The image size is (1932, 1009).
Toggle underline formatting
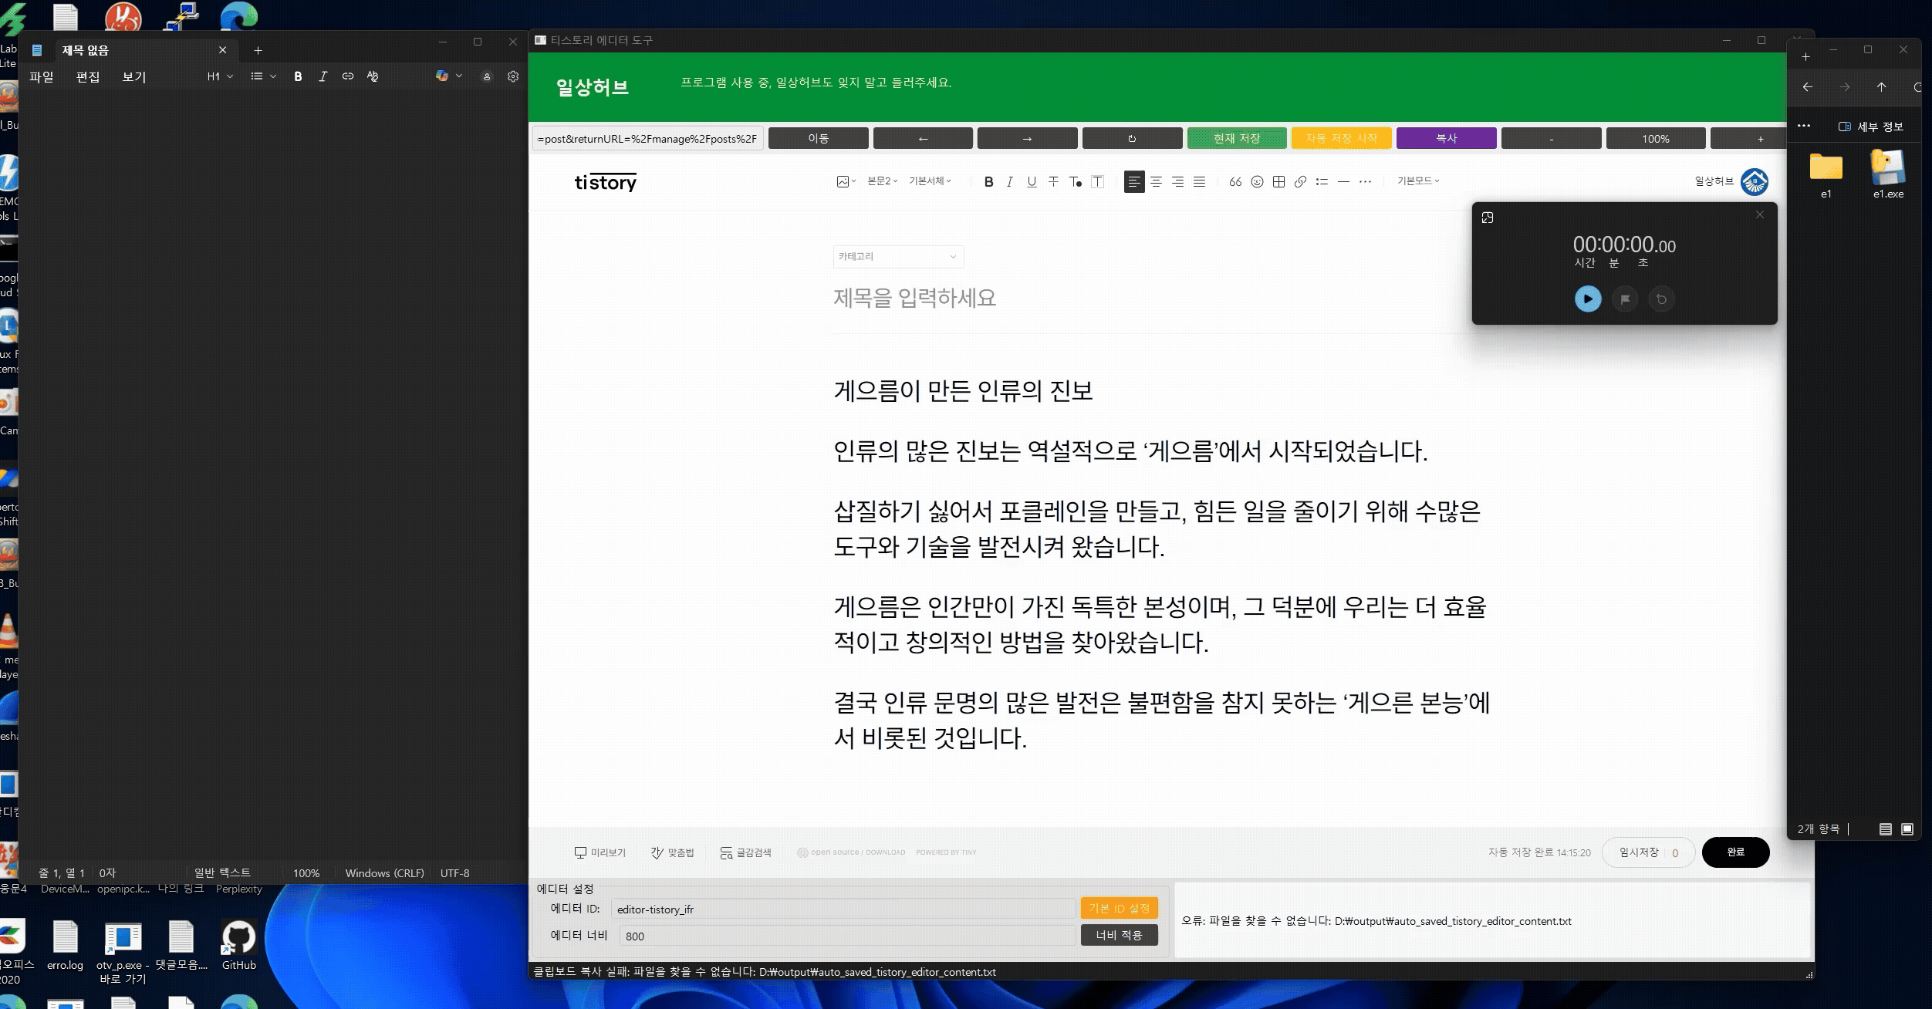(1031, 182)
